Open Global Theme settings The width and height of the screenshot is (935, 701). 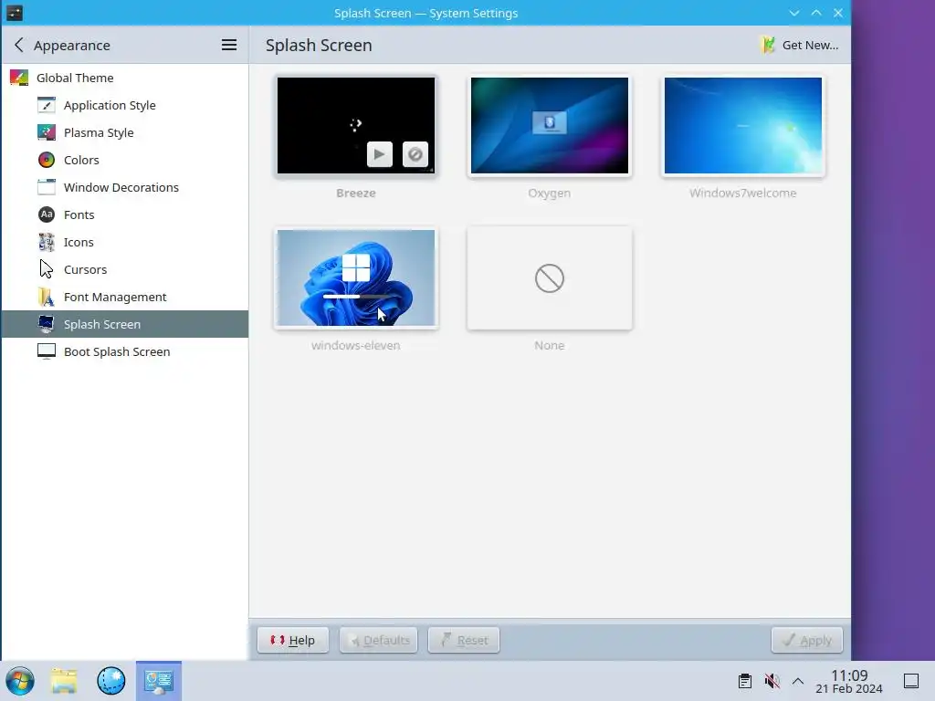124,78
